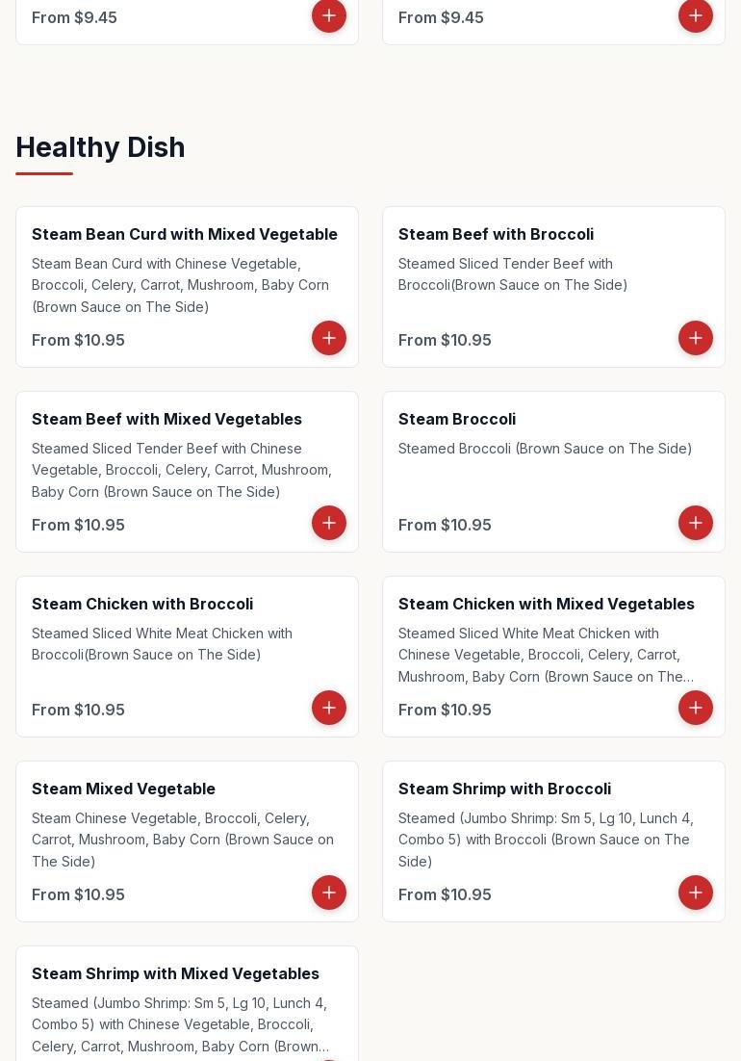The width and height of the screenshot is (741, 1061).
Task: Select Steam Shrimp with Mixed Vegetables title
Action: [x=175, y=973]
